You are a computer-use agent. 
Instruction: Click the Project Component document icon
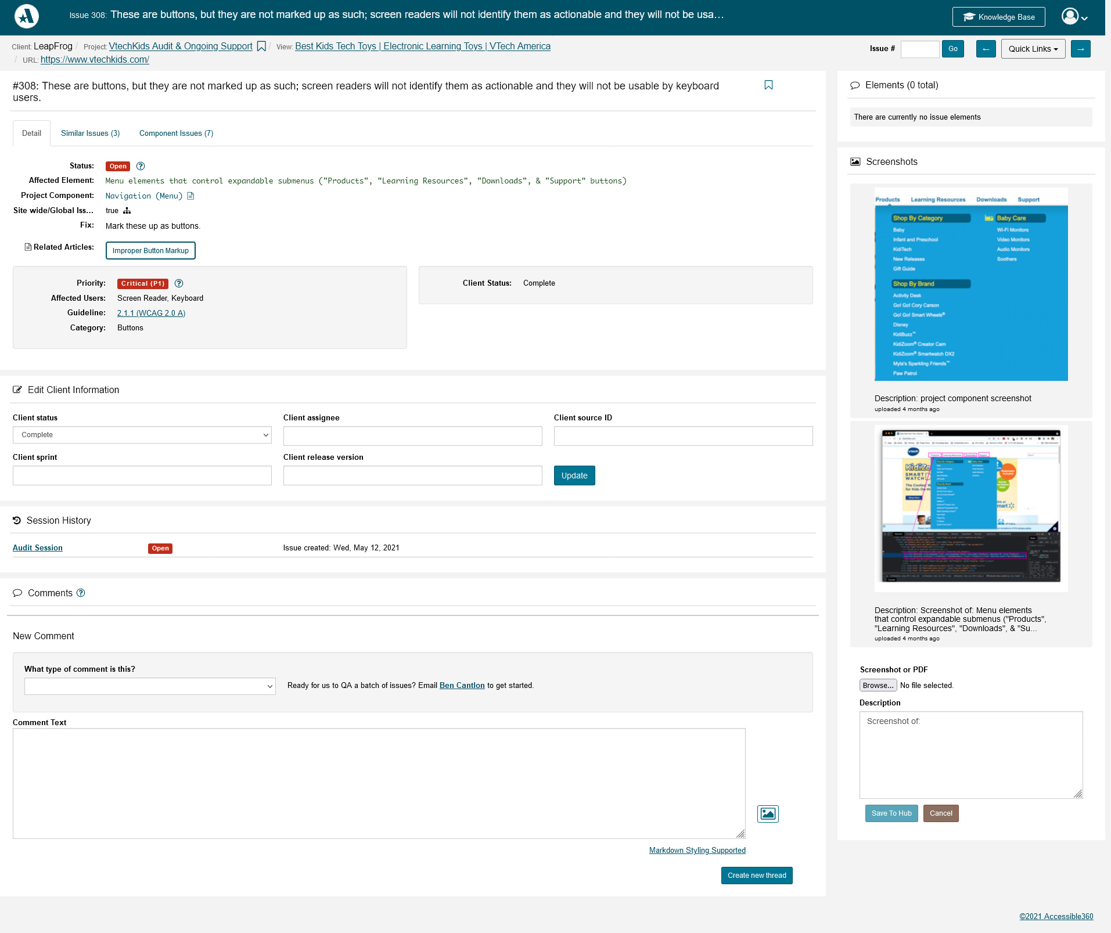pos(190,196)
